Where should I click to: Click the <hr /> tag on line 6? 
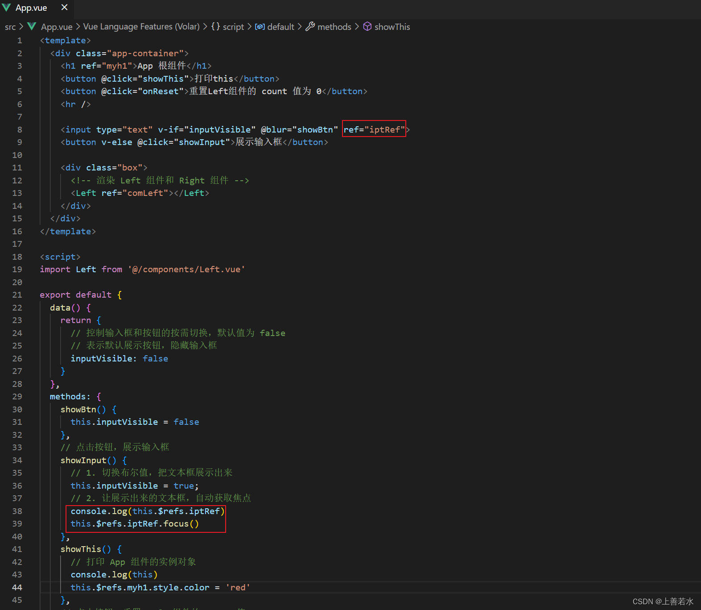click(76, 104)
